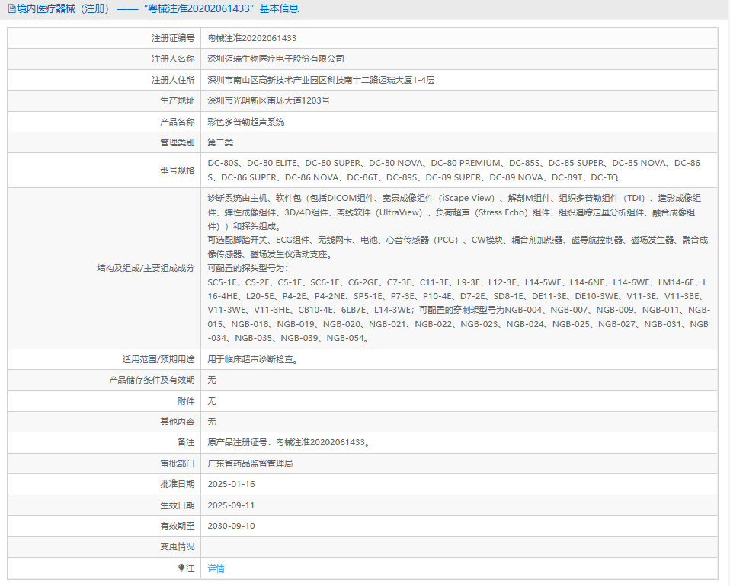Click the page title 境内医疗器械（注册）
The width and height of the screenshot is (730, 586).
[64, 9]
